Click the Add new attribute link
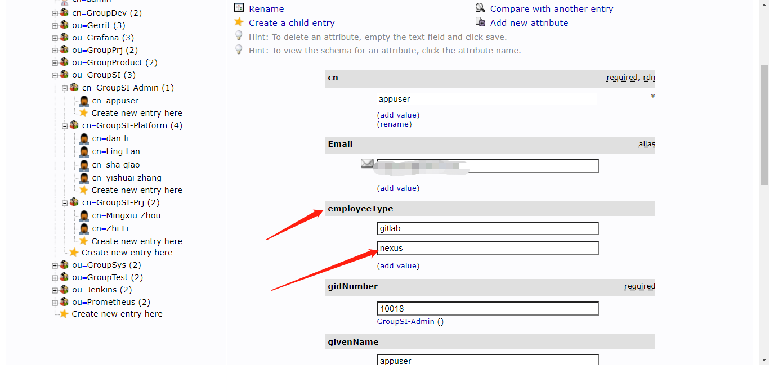Viewport: 769px width, 365px height. pos(529,22)
